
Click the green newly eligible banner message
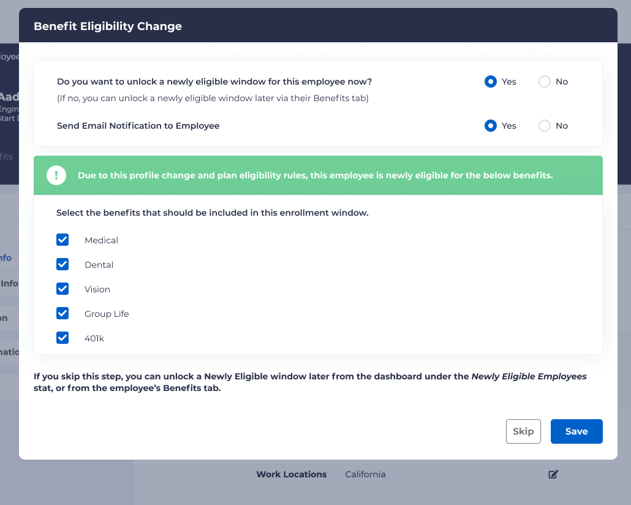(x=315, y=175)
